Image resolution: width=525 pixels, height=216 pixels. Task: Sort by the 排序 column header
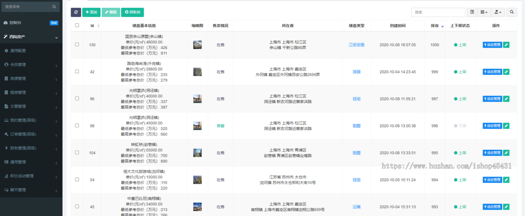point(434,26)
